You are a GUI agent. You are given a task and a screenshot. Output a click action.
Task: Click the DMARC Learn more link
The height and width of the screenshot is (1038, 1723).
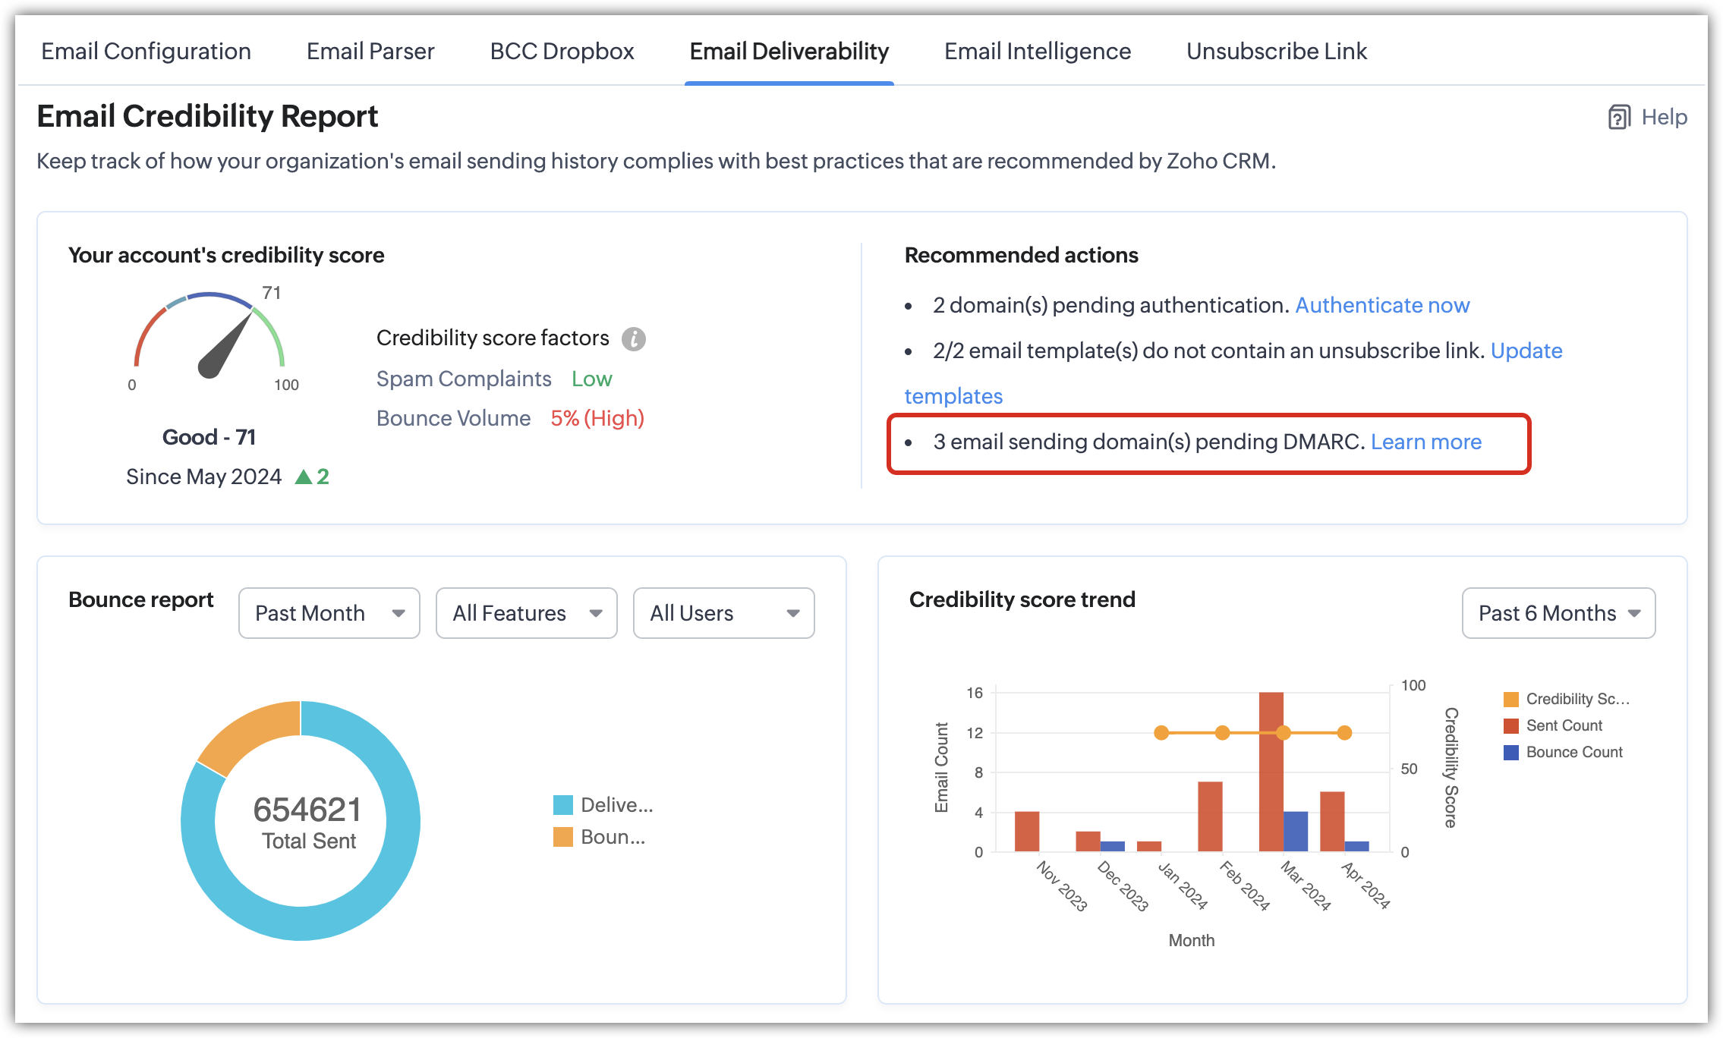1425,442
